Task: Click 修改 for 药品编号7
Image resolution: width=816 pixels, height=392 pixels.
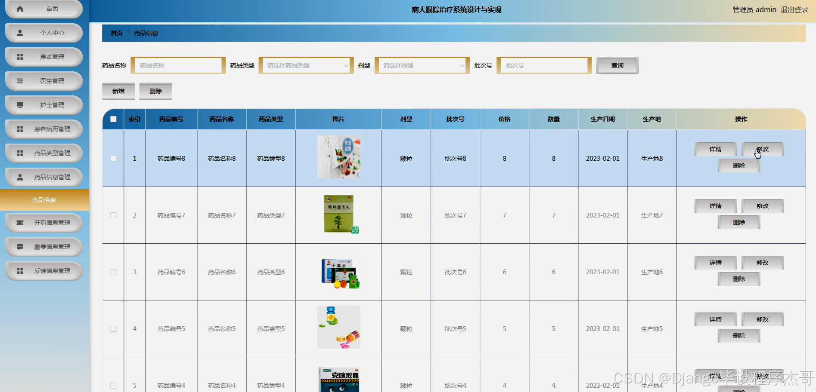Action: [763, 206]
